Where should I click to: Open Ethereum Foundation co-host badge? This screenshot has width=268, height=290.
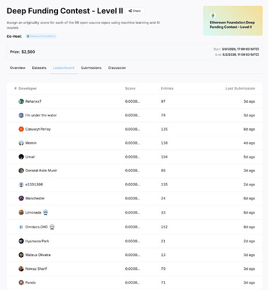coord(41,36)
